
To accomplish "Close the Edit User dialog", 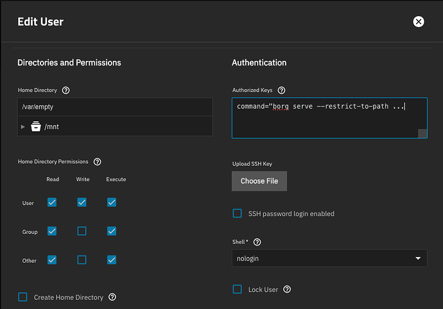I will 419,21.
